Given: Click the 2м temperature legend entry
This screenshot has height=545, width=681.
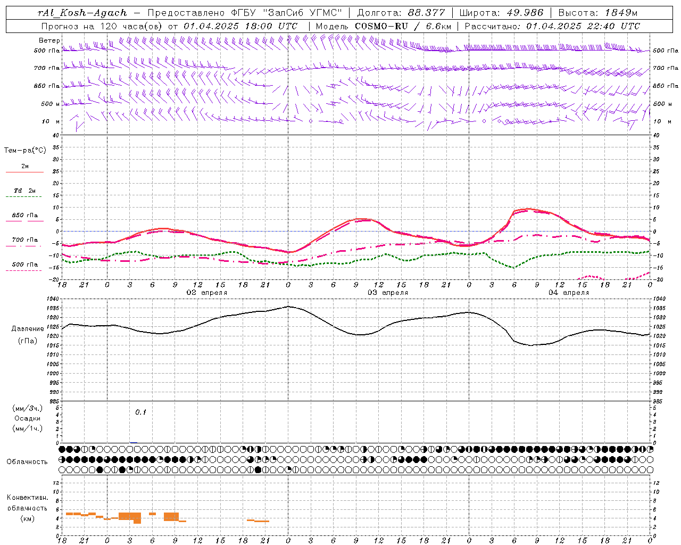Looking at the screenshot, I should (x=25, y=166).
